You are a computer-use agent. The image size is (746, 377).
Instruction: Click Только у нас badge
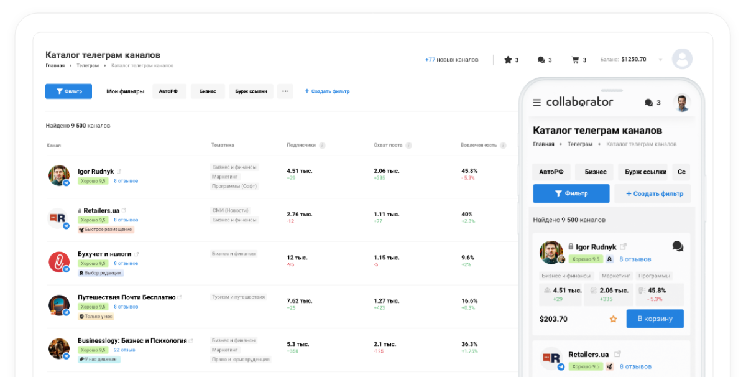96,317
